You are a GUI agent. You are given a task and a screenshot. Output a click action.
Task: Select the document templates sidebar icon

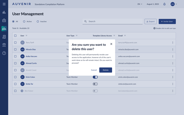coord(4,37)
